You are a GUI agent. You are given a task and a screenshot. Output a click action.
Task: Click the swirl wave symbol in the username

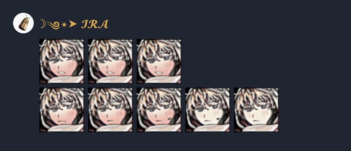[x=53, y=26]
